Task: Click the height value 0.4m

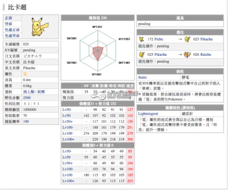Action: tap(27, 80)
